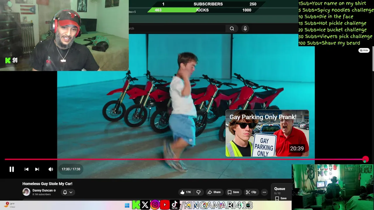Screen dimensions: 374x210
Task: Open Danny Duncan channel name link
Action: coord(43,190)
